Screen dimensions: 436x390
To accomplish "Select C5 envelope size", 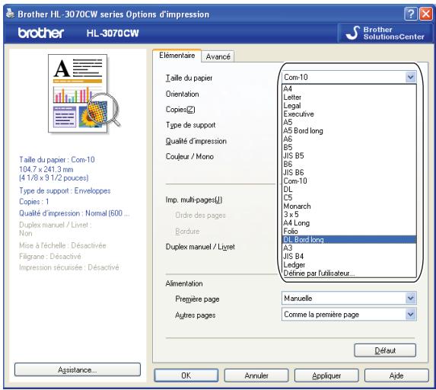I will point(349,197).
